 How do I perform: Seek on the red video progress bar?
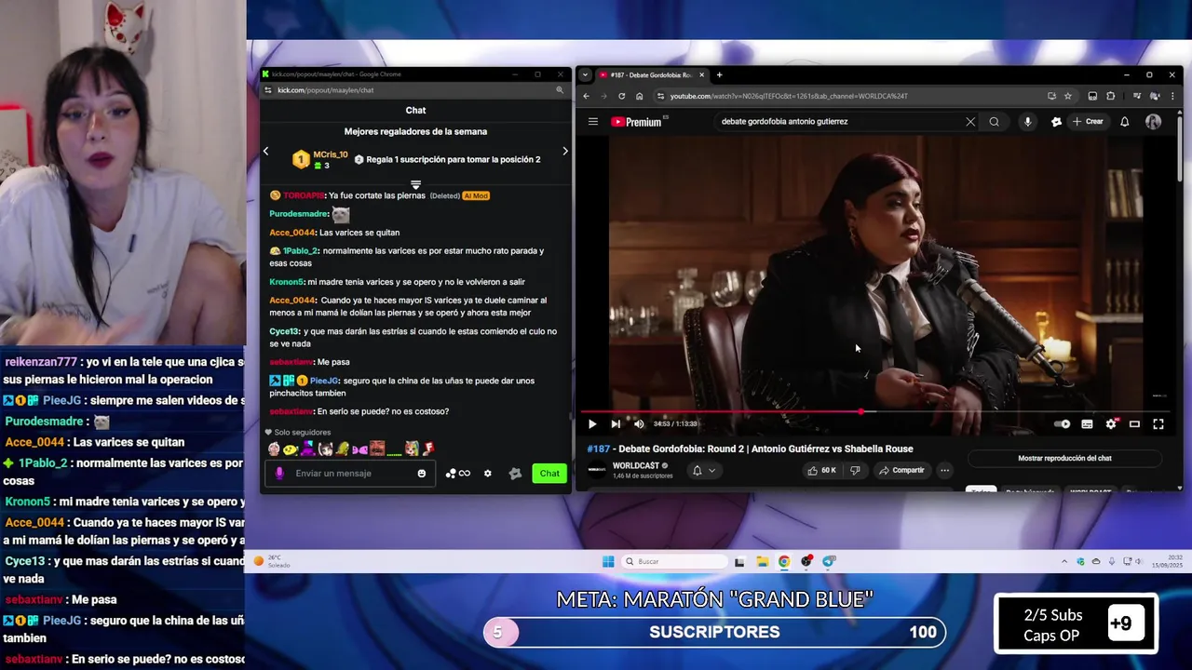point(874,411)
